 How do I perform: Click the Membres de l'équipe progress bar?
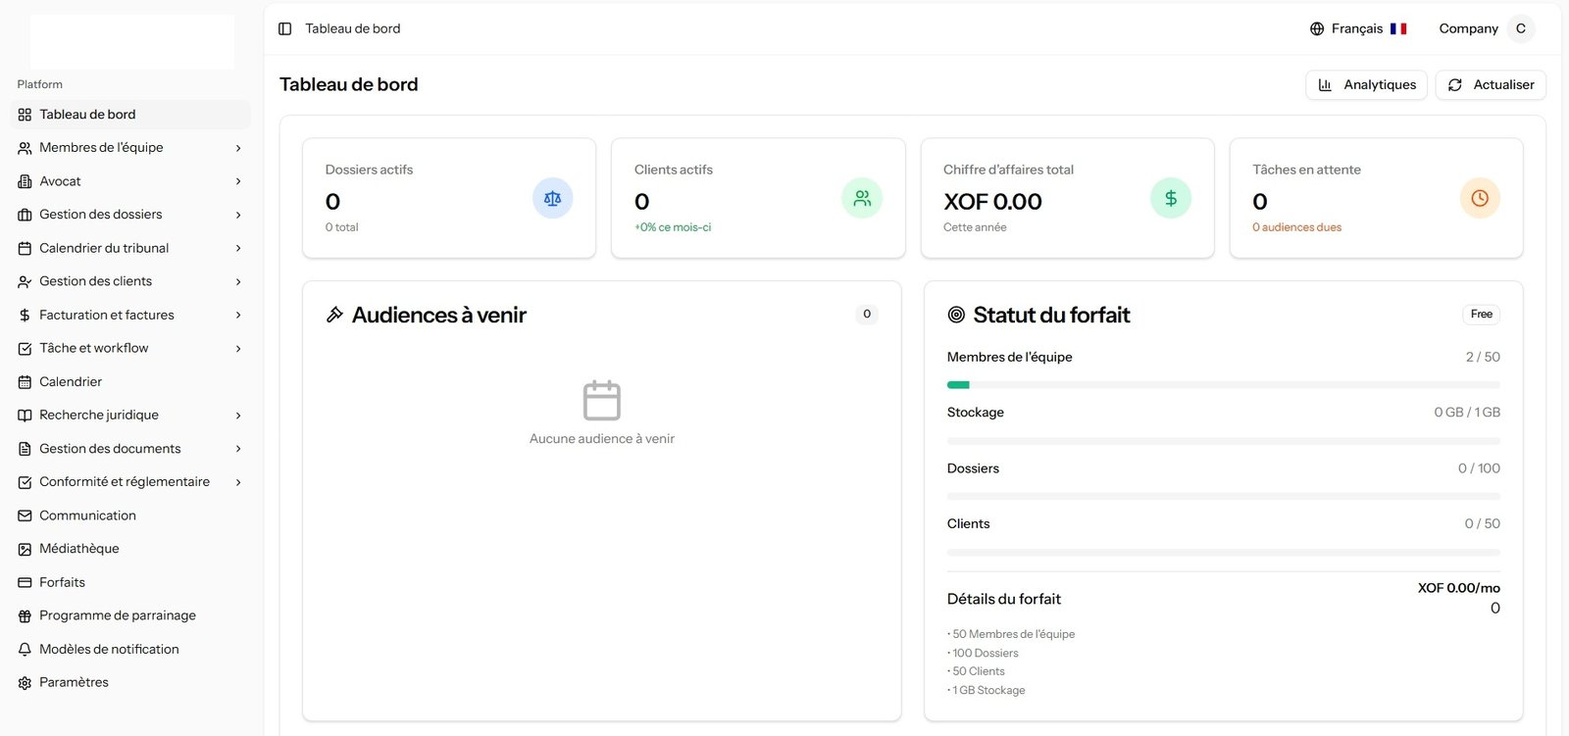pyautogui.click(x=1223, y=385)
